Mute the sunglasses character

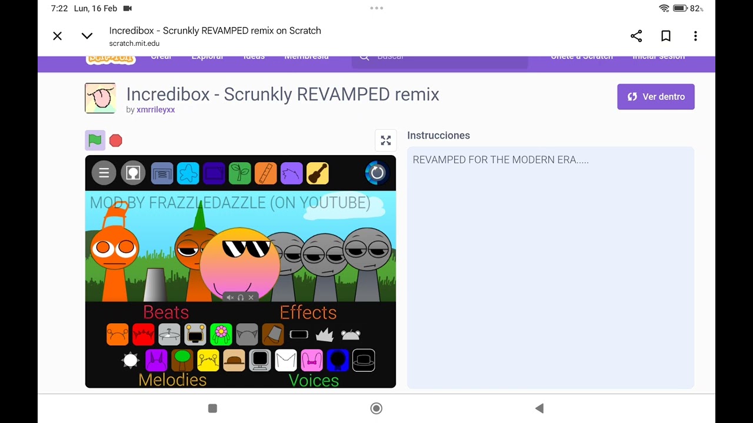(230, 298)
